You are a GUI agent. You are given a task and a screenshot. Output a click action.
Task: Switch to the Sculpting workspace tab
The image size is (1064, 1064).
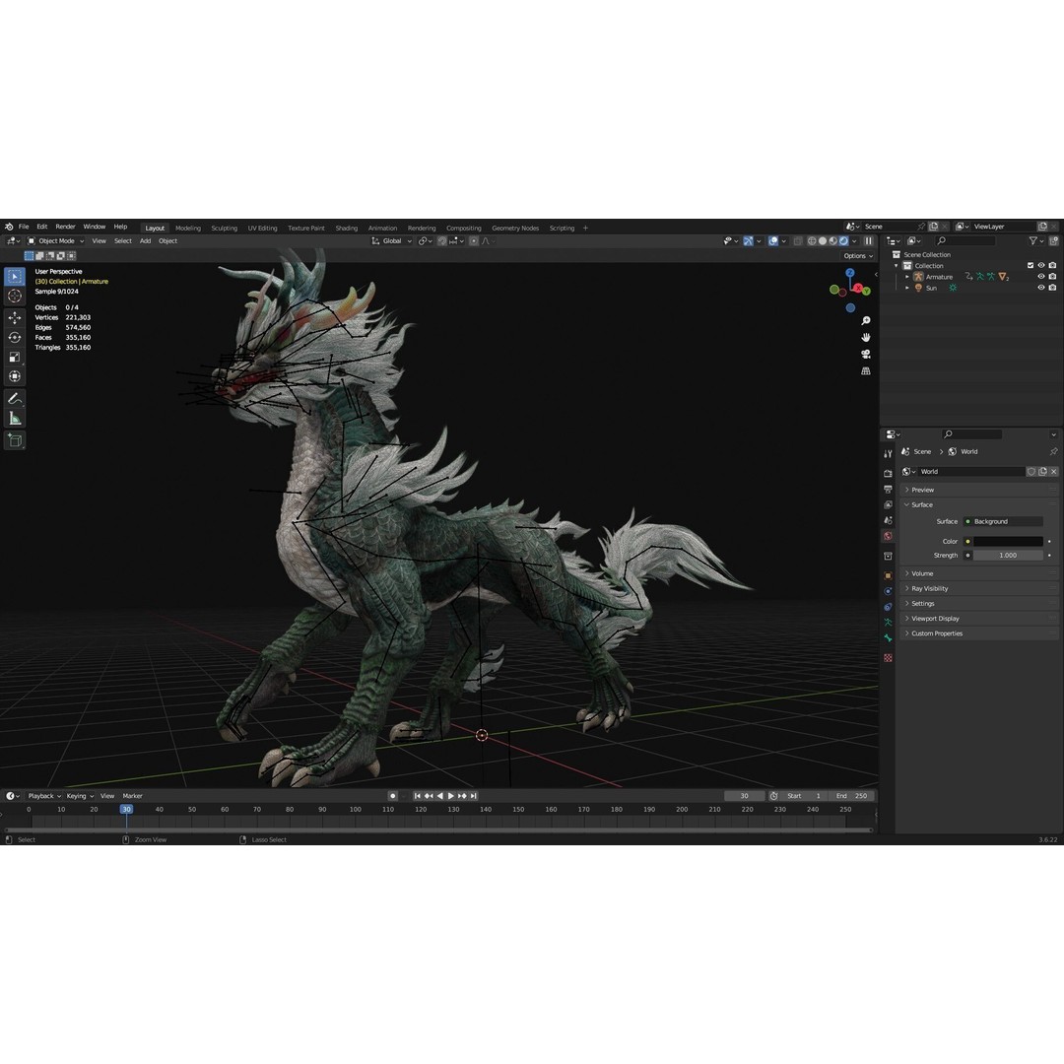tap(224, 228)
